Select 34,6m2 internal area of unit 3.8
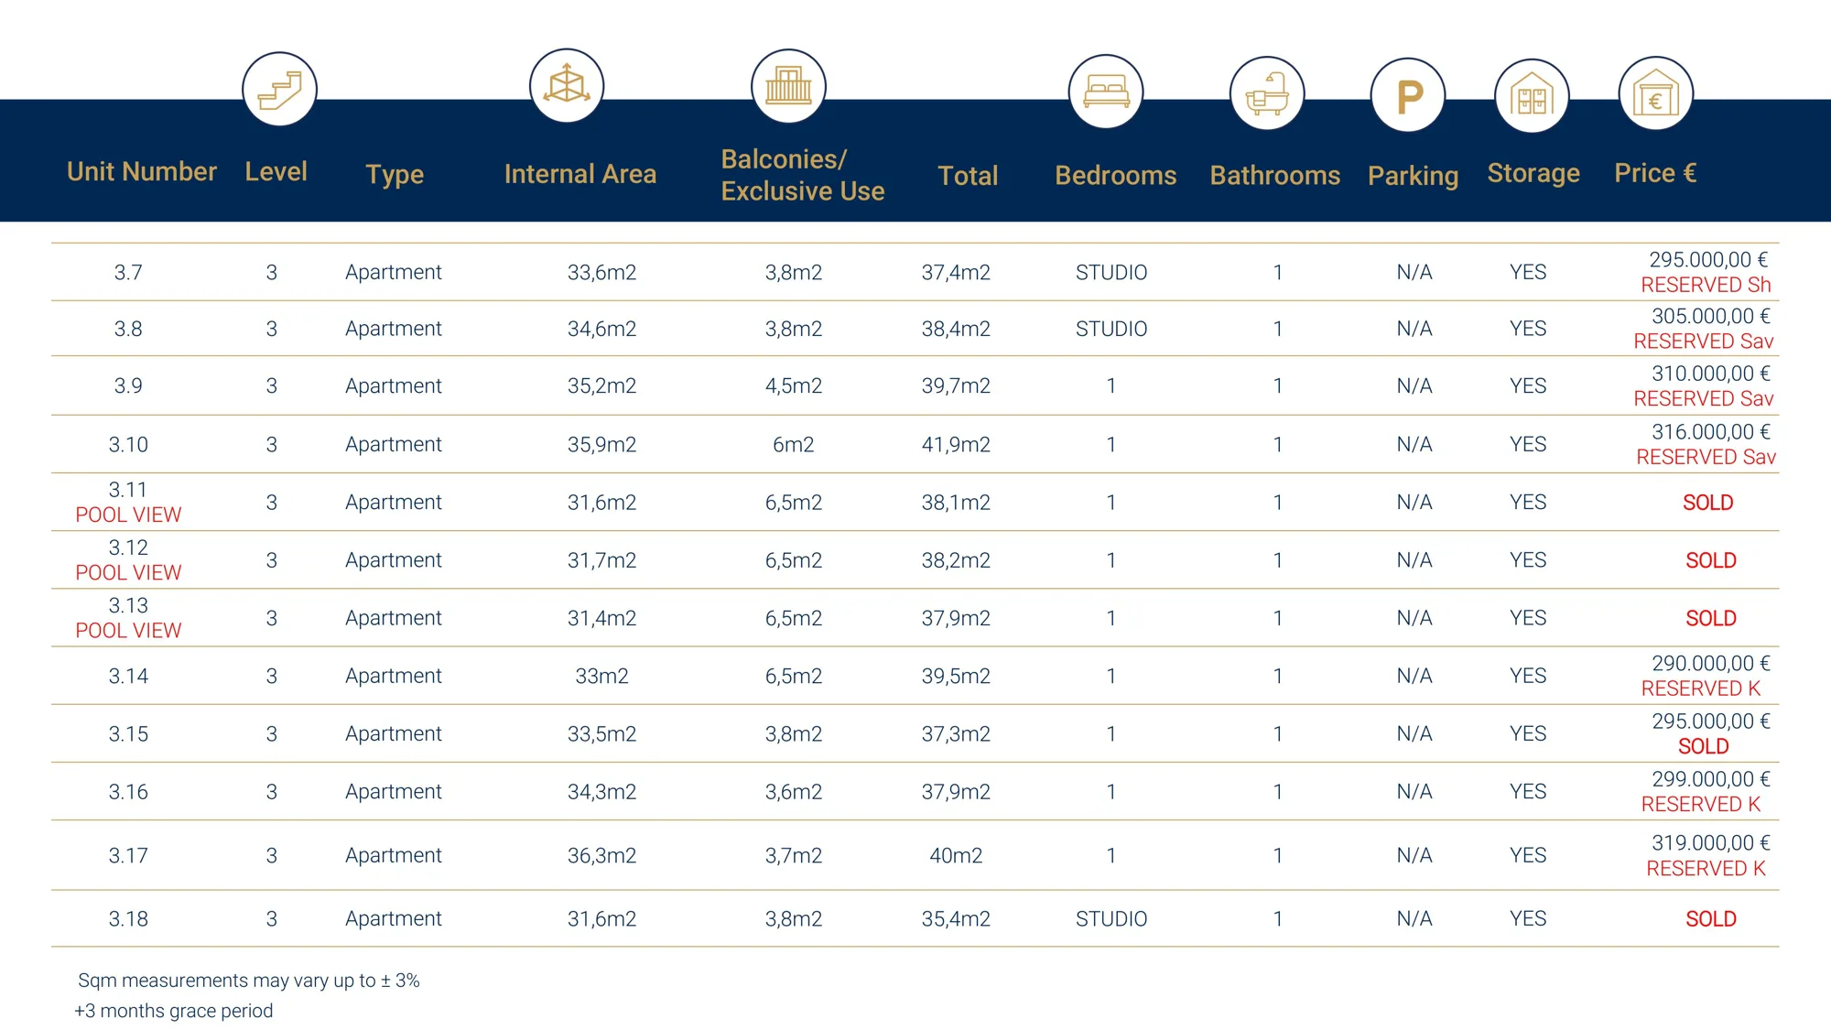Screen dimensions: 1831x1030 601,329
